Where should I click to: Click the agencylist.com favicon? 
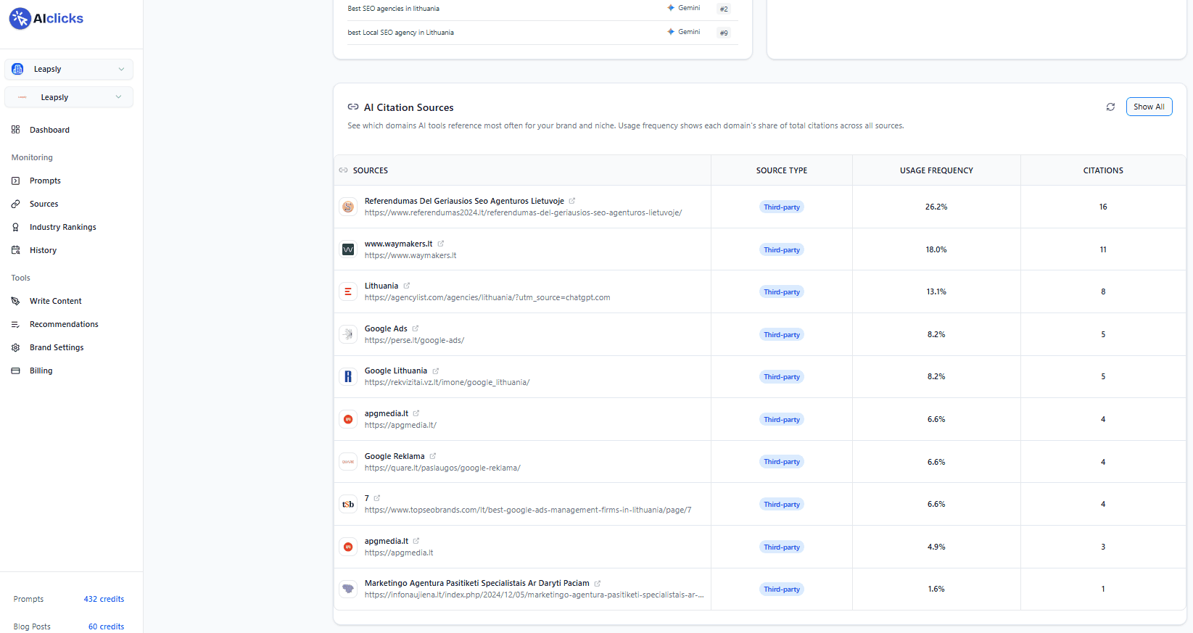point(348,291)
